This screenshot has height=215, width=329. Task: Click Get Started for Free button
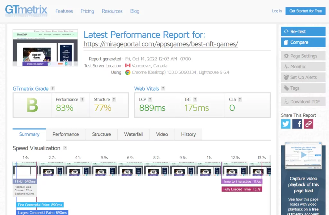tap(306, 11)
